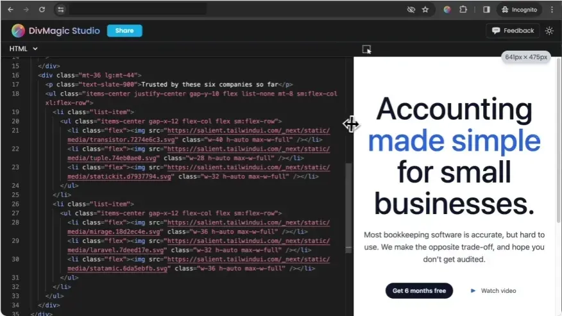The width and height of the screenshot is (562, 316).
Task: Open DivMagic extension icon in toolbar
Action: point(447,10)
